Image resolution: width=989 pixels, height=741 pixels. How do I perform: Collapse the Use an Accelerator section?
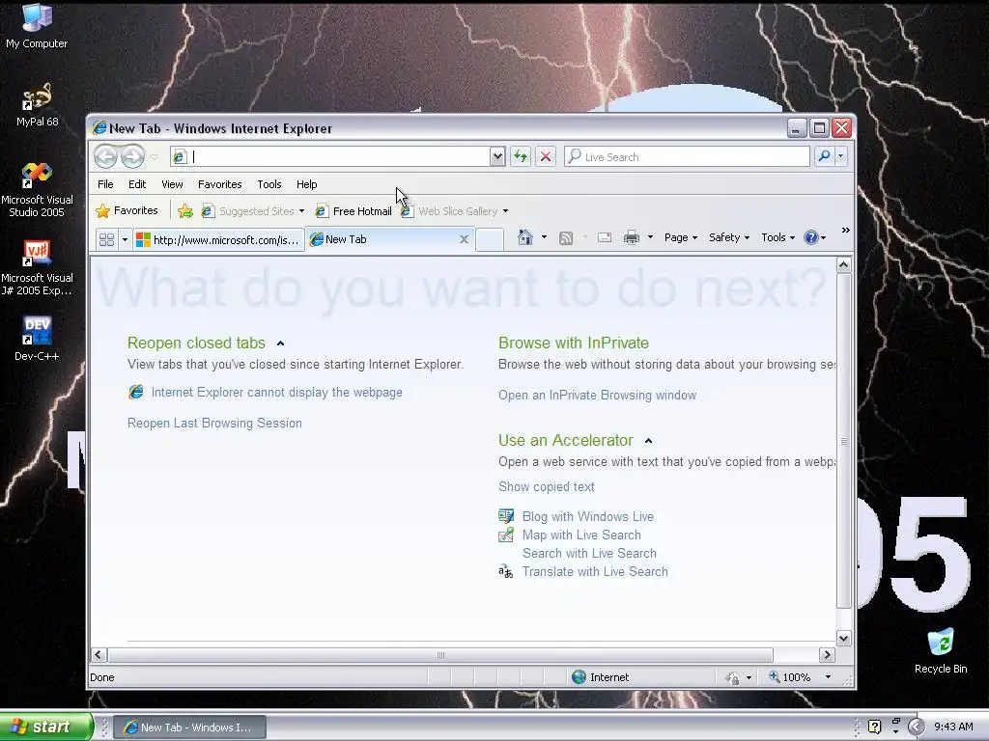coord(648,441)
